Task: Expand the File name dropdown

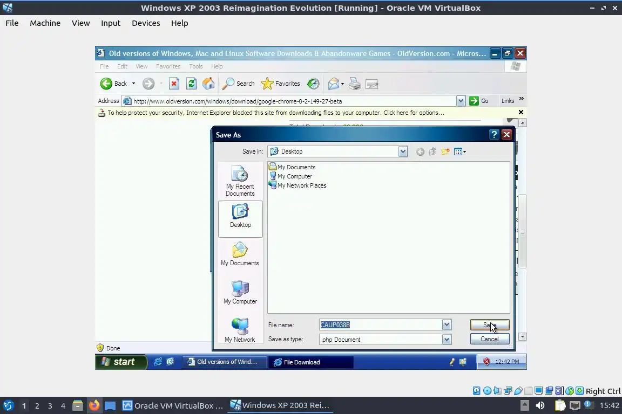Action: point(447,325)
